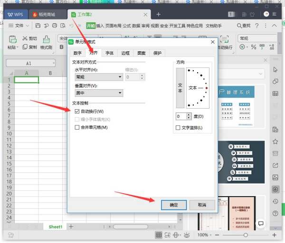Enable the 合并单元格(M) checkbox
285x243 pixels.
(77, 127)
